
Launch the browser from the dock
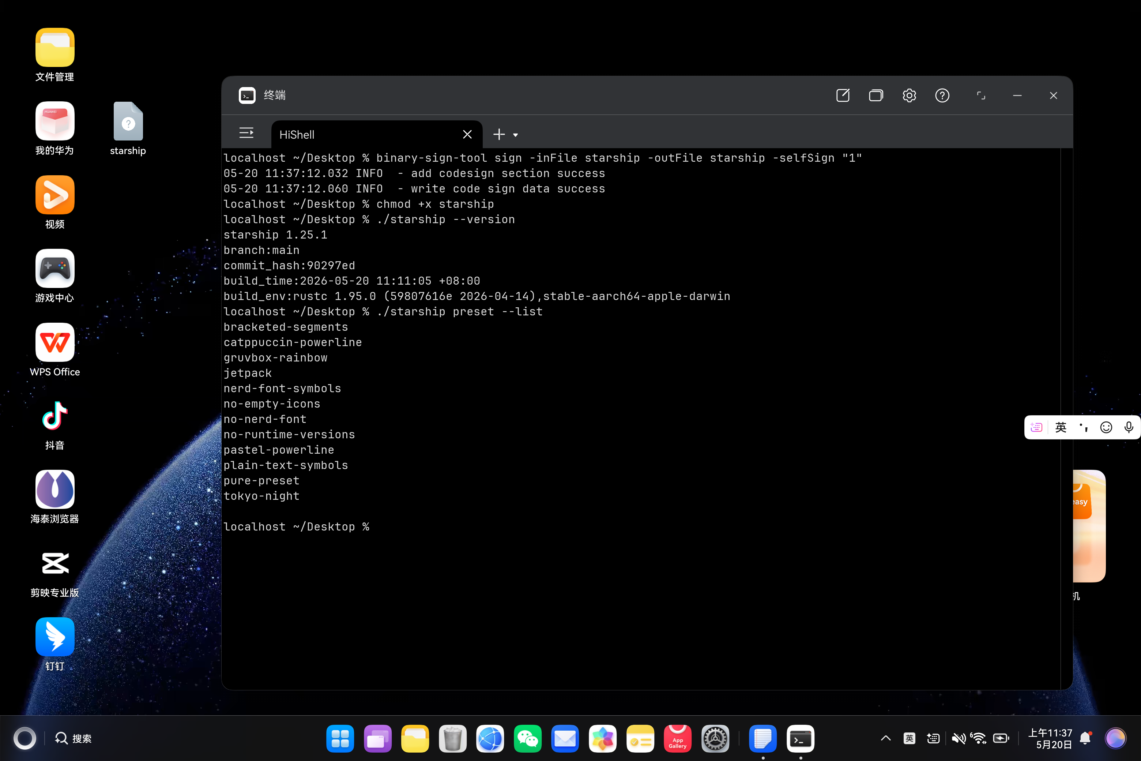point(490,739)
